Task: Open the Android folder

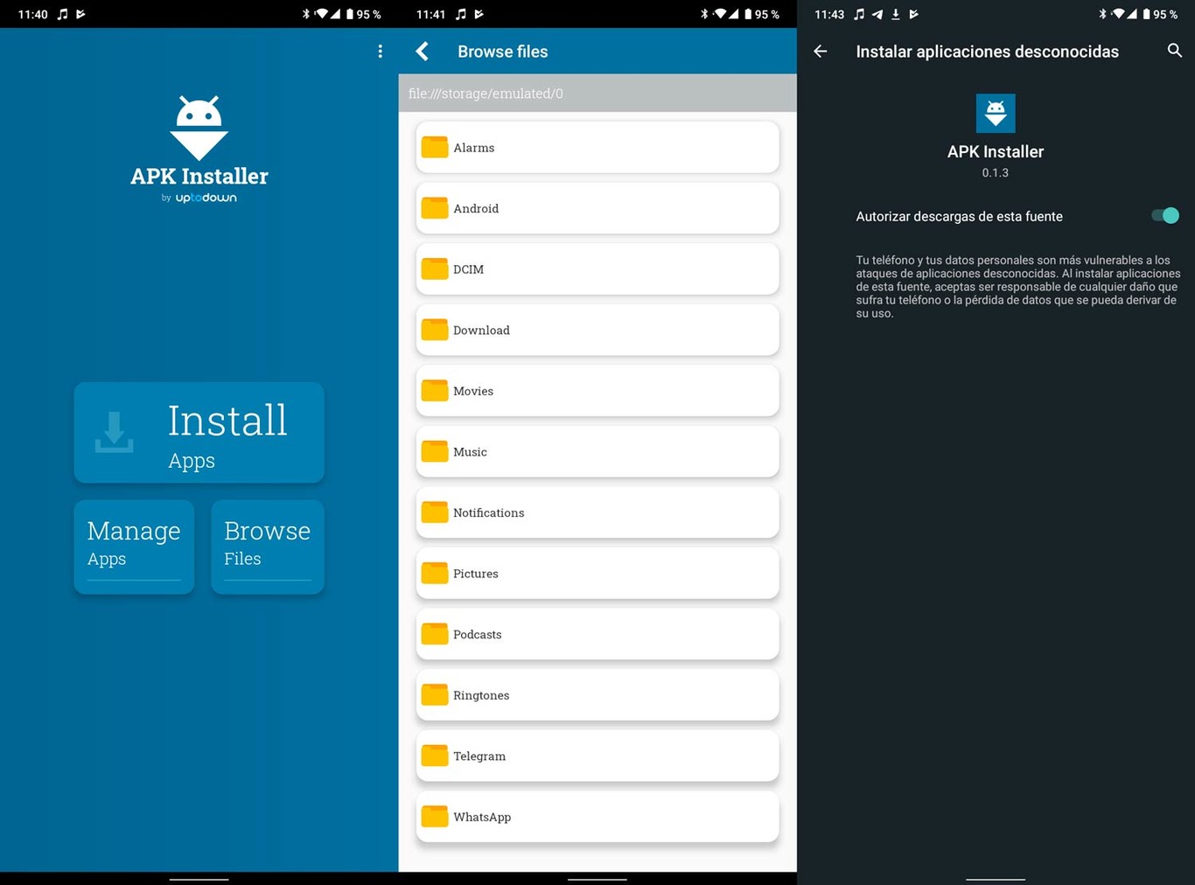Action: point(597,208)
